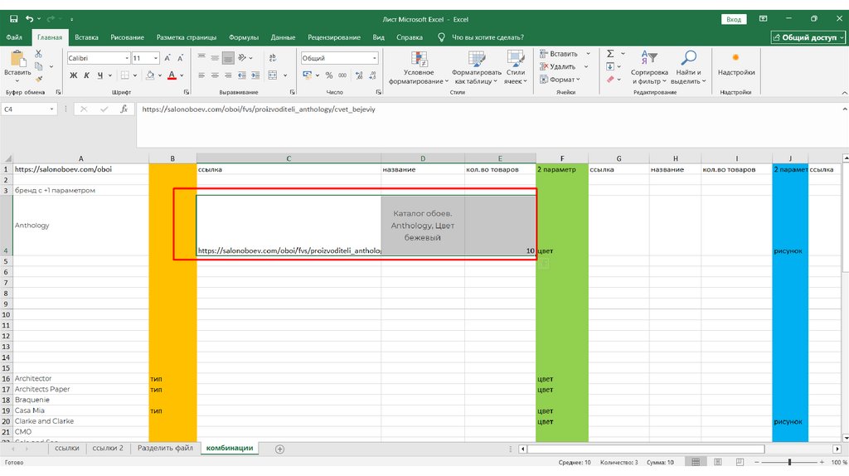Toggle bold formatting (Ж)
The image size is (849, 476).
coord(73,75)
